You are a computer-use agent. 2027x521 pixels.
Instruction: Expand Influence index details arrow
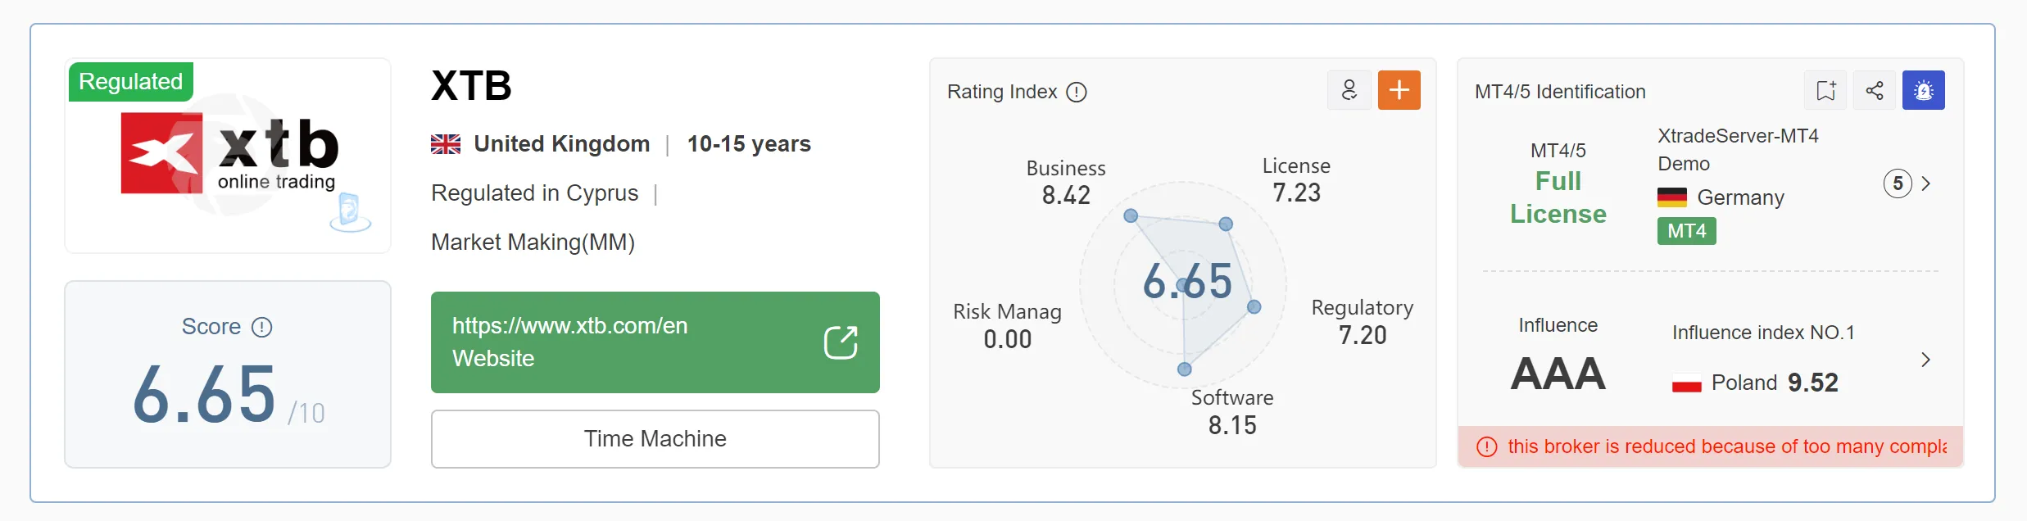[1926, 360]
